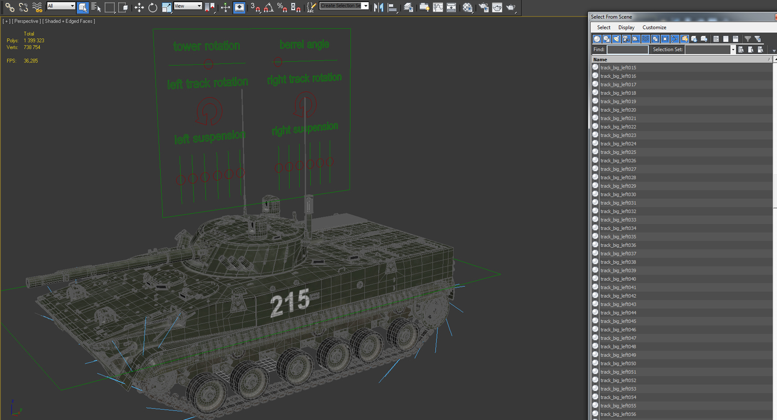Toggle Display Shapes filter
Screen dimensions: 777x420
pyautogui.click(x=606, y=39)
